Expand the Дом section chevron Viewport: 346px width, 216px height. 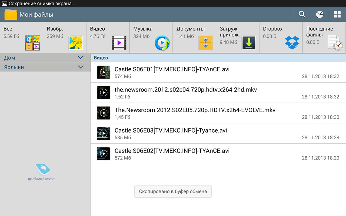[81, 58]
